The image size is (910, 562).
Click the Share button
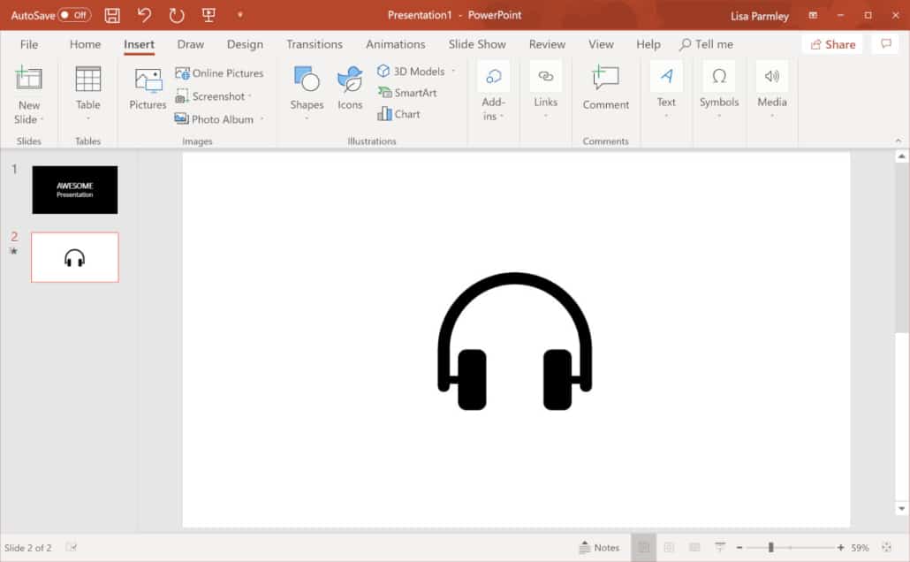click(831, 44)
